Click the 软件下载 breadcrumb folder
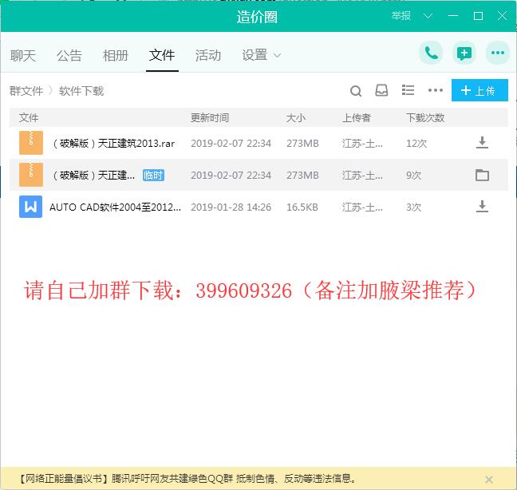Viewport: 517px width, 490px height. click(x=81, y=91)
